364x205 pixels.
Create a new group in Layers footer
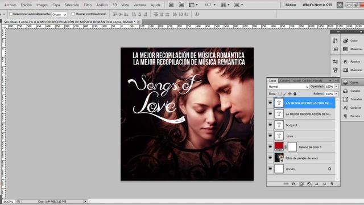(316, 183)
